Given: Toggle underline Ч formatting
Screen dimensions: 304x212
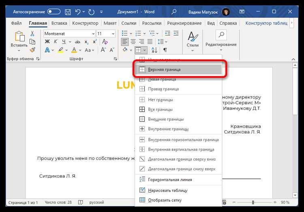Looking at the screenshot, I should [x=64, y=41].
